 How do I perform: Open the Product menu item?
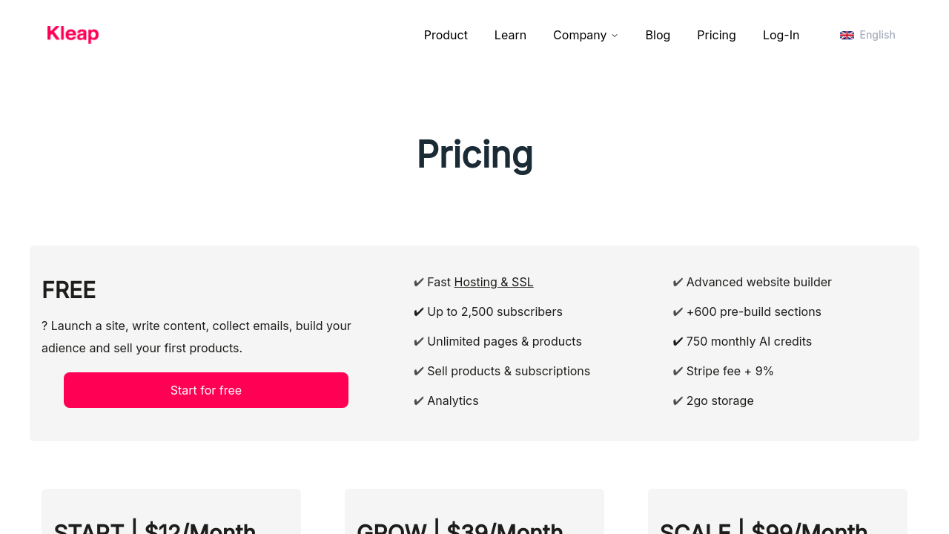pos(446,35)
